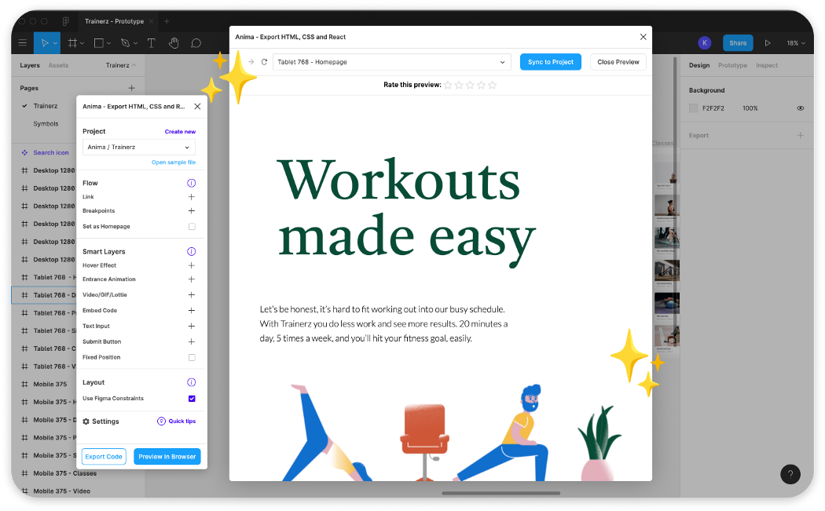Toggle the Fixed Position checkbox
Image resolution: width=825 pixels, height=511 pixels.
click(192, 357)
